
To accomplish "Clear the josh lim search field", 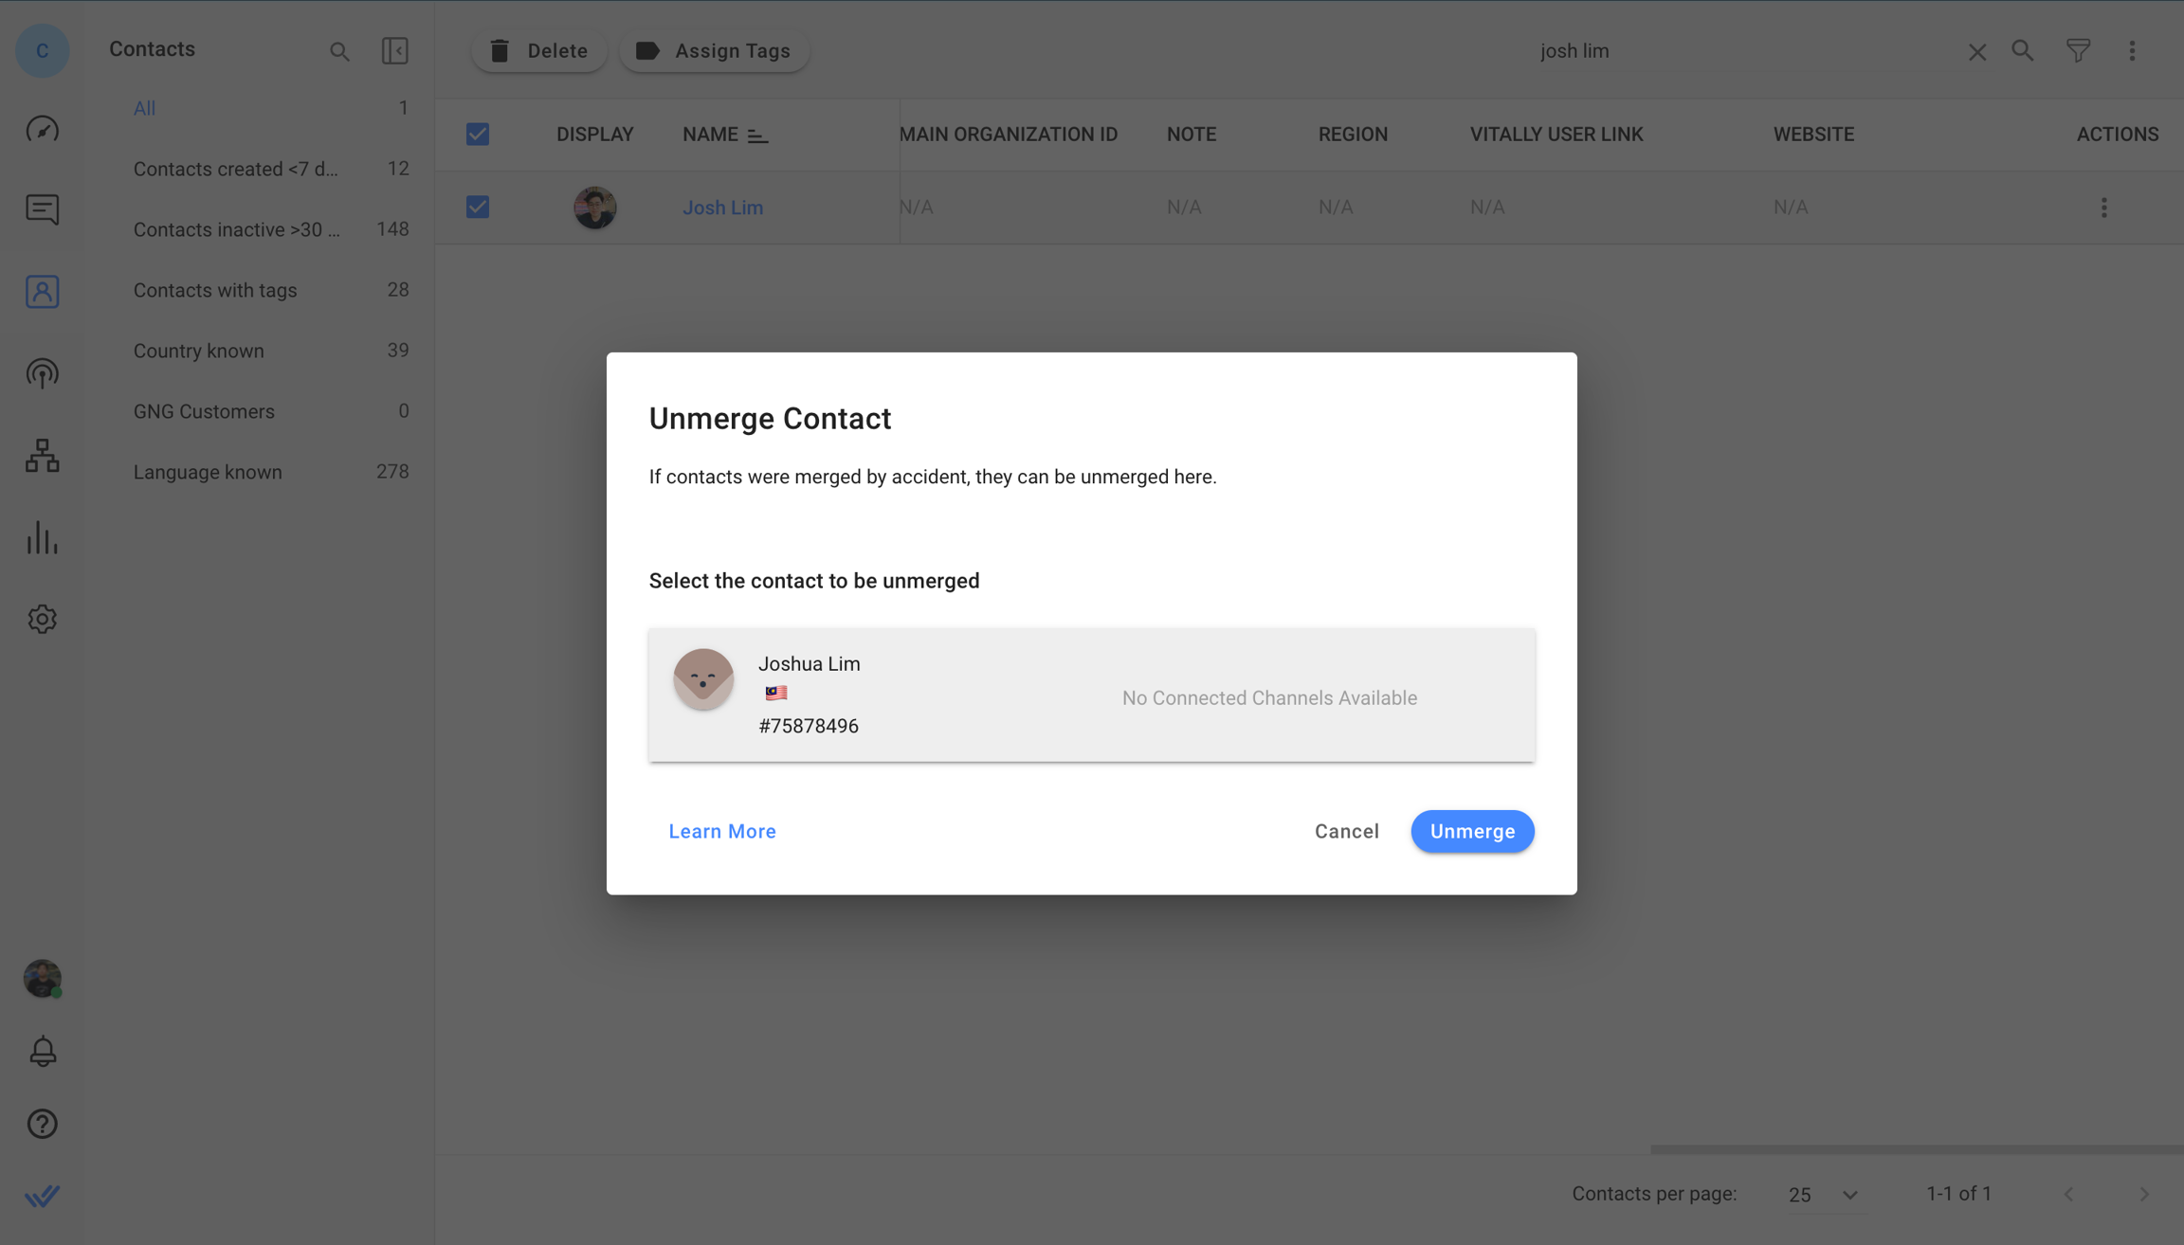I will point(1976,50).
